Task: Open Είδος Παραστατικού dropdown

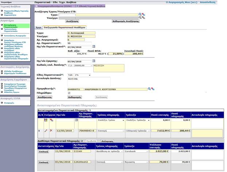Action: point(79,75)
